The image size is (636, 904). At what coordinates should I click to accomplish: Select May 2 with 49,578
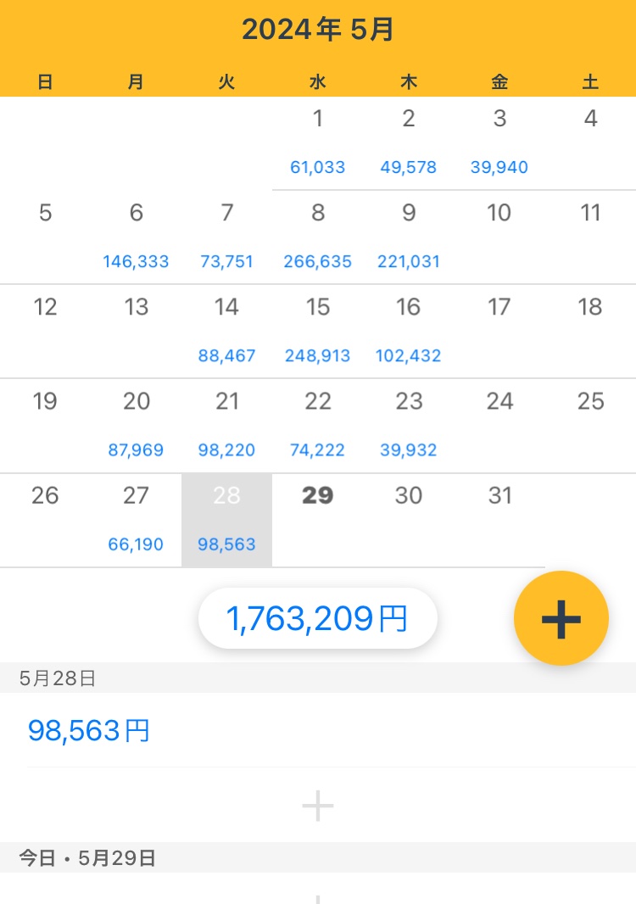tap(409, 143)
